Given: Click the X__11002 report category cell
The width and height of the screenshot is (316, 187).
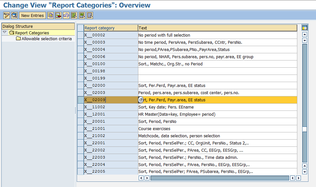Looking at the screenshot, I should pos(111,107).
